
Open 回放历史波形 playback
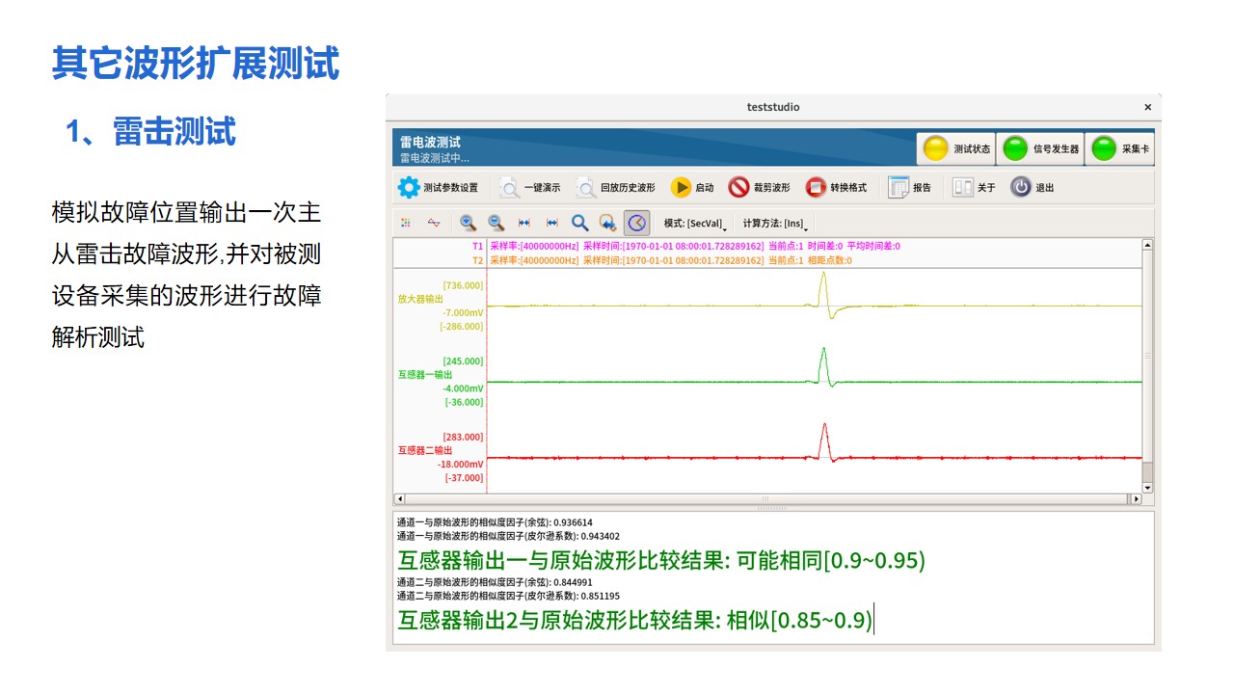[615, 188]
